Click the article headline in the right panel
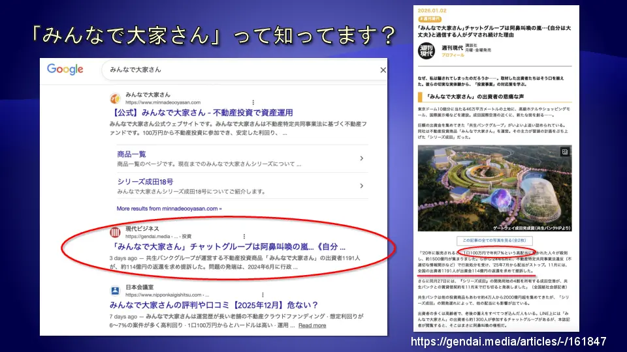Viewport: 627px width, 352px height. 494,31
